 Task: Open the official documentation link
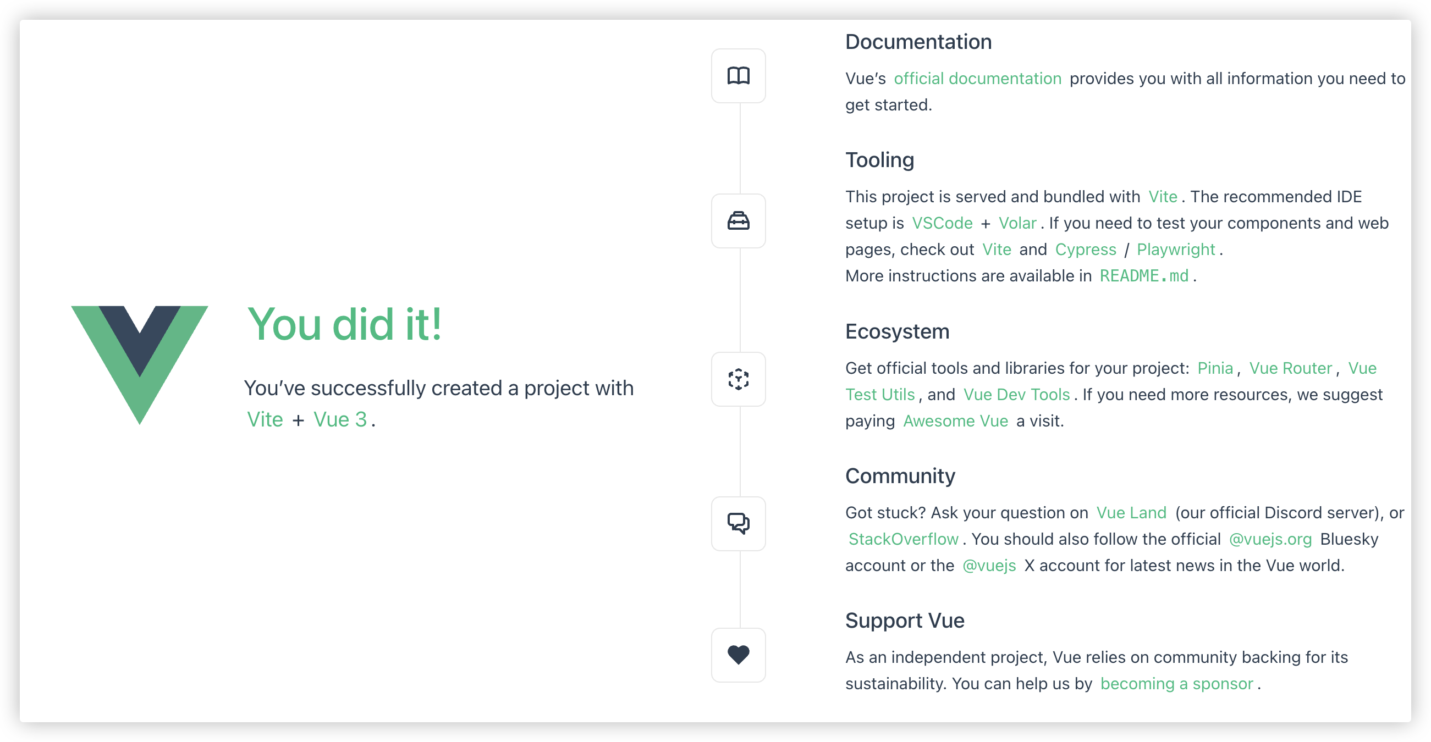tap(977, 79)
